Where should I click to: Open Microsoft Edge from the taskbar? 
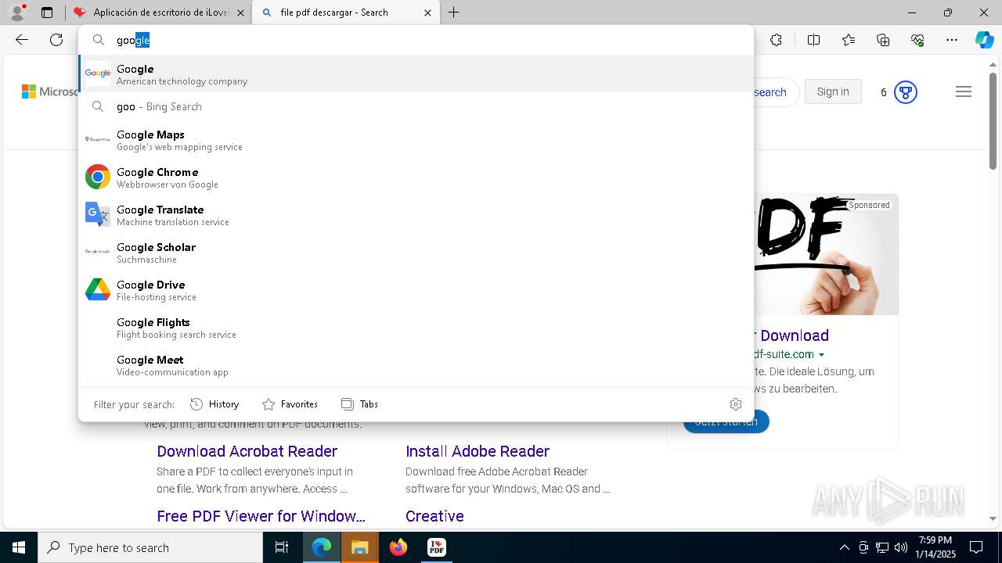pos(322,547)
